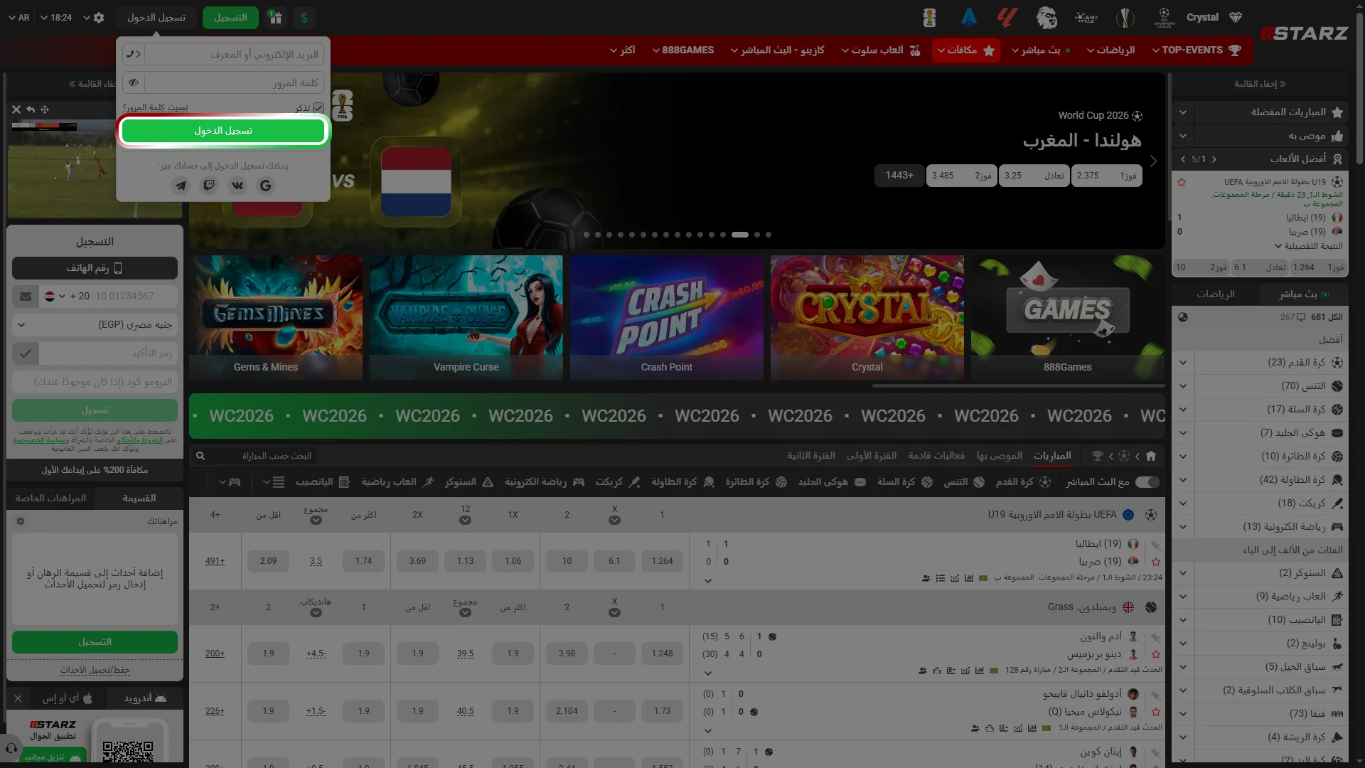Open the gift box bonuses icon

276,18
